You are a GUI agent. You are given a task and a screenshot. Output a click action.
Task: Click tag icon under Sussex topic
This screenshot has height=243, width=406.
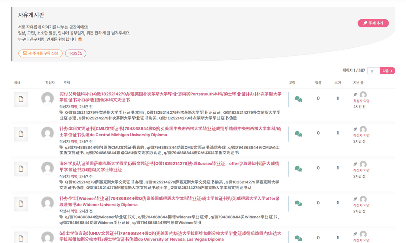tap(61, 182)
